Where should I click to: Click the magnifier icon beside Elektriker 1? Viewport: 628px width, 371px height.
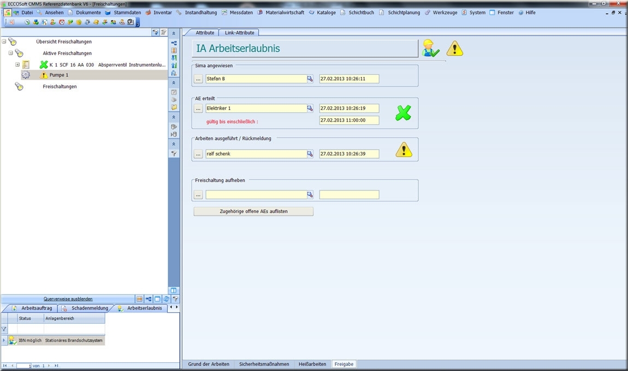[x=310, y=108]
